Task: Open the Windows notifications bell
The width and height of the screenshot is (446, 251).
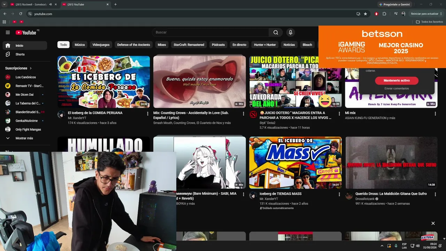Action: pos(440,246)
